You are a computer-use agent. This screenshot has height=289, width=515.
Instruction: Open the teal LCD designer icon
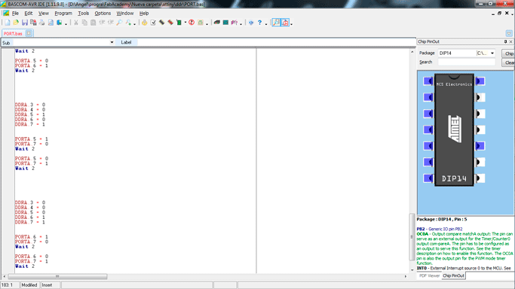pos(225,23)
